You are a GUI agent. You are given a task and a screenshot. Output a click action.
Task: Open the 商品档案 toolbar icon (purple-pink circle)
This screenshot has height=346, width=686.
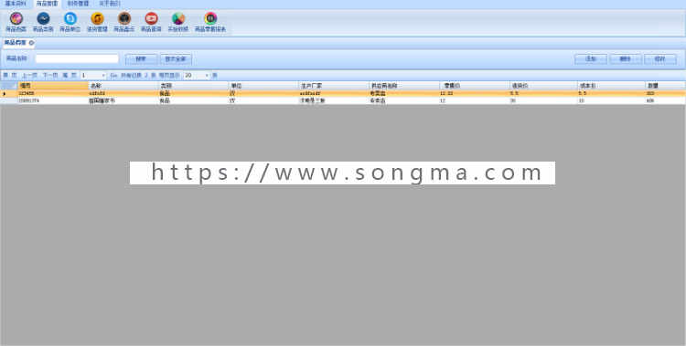click(16, 19)
